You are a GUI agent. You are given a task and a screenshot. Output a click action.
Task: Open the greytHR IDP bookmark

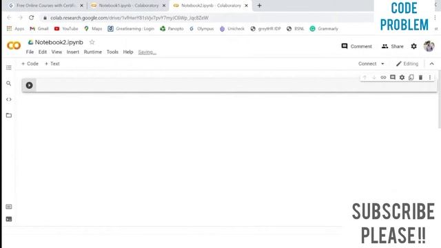pyautogui.click(x=265, y=29)
